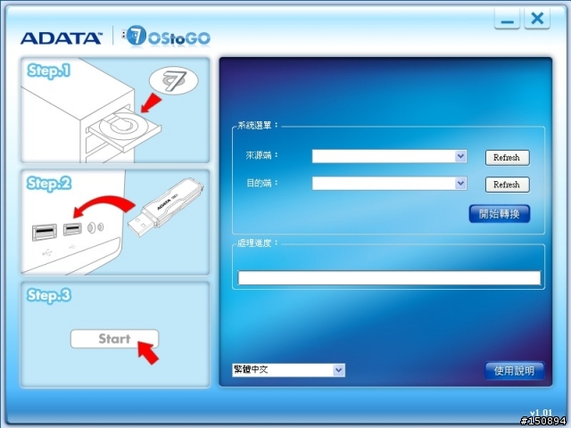
Task: Click the 來源端 label
Action: coord(261,155)
